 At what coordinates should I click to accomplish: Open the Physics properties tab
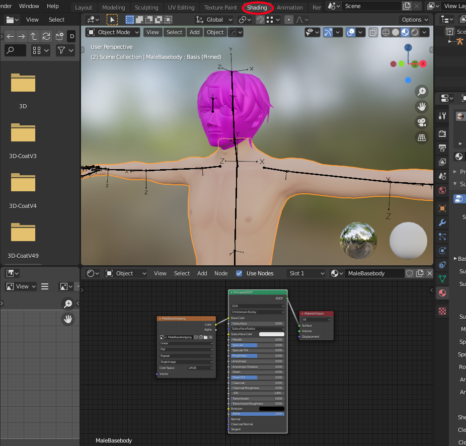pyautogui.click(x=442, y=251)
